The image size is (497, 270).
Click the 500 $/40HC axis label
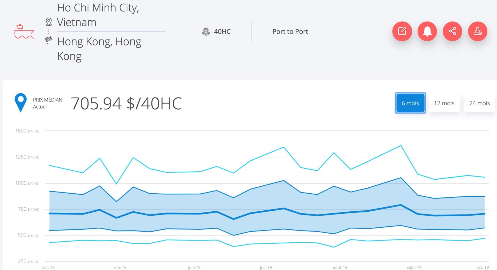coord(28,235)
